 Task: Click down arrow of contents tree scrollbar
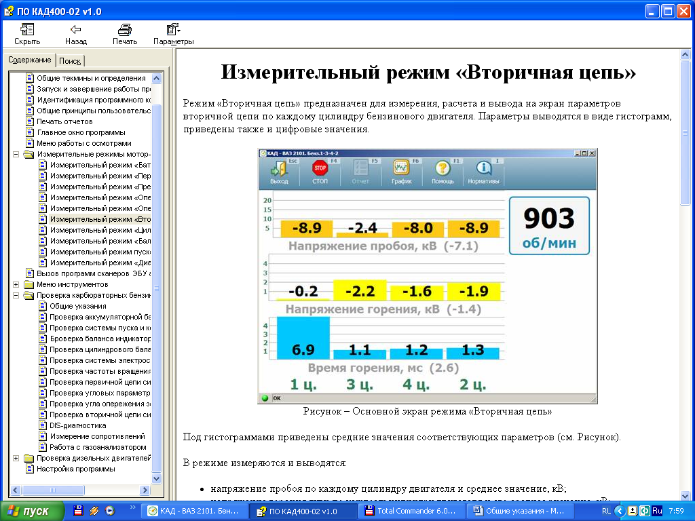pos(157,478)
